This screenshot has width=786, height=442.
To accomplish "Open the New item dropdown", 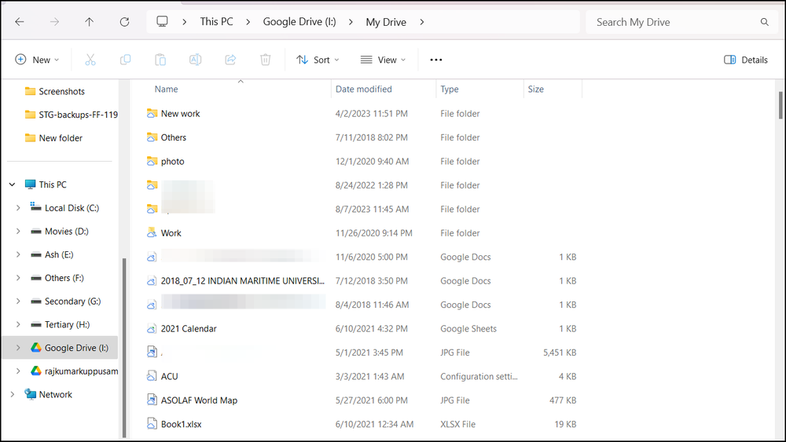I will pos(37,60).
